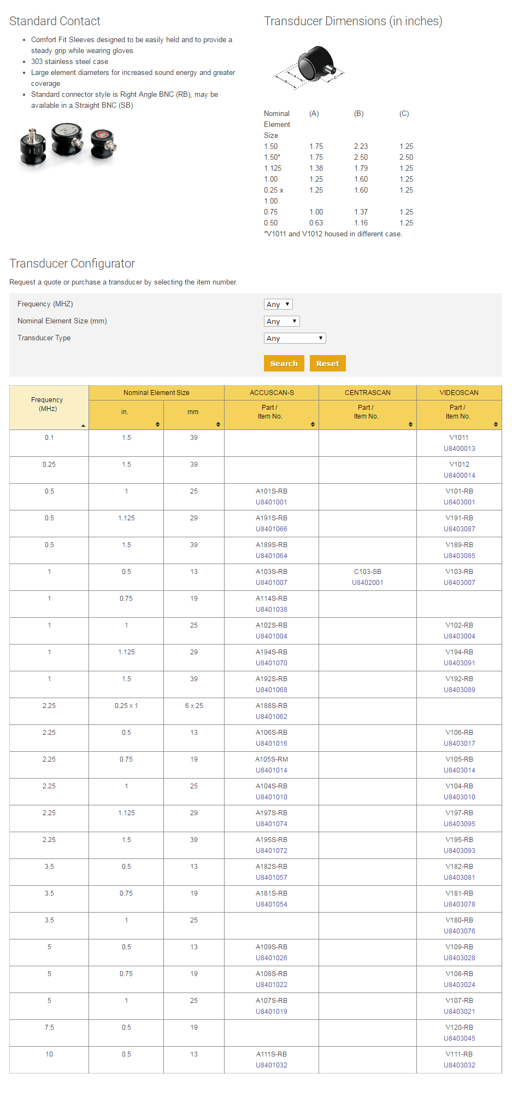512x1097 pixels.
Task: Sort table by Frequency (MHz) column arrow
Action: pos(83,425)
